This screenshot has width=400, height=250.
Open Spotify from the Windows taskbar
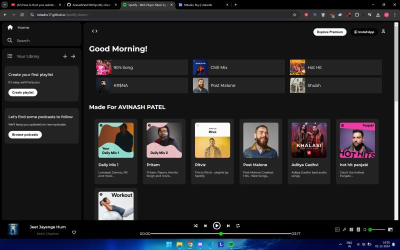point(231,244)
